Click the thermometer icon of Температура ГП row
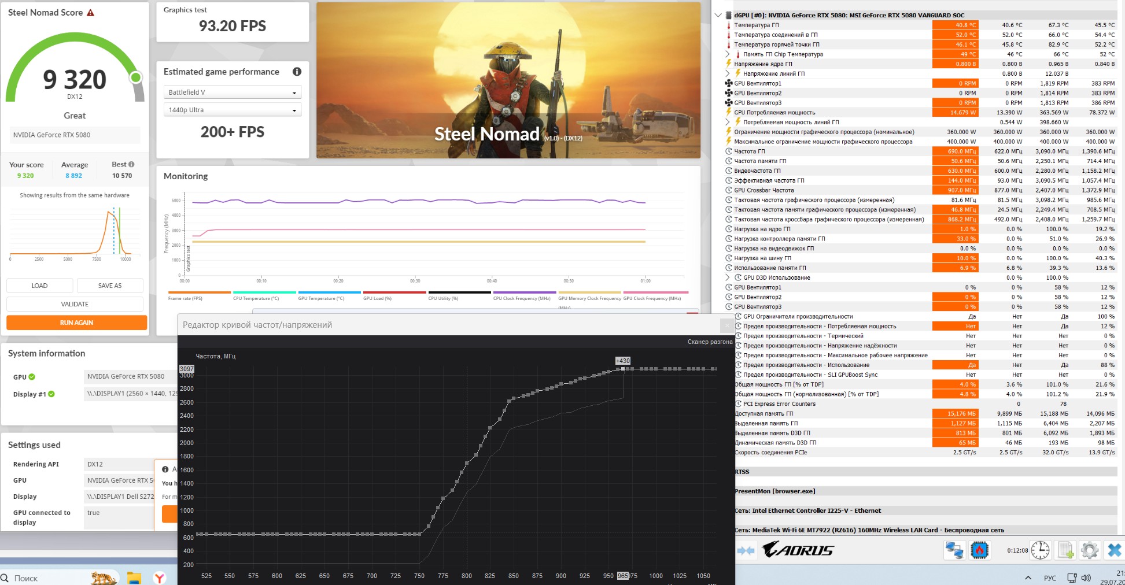Image resolution: width=1125 pixels, height=585 pixels. tap(729, 25)
